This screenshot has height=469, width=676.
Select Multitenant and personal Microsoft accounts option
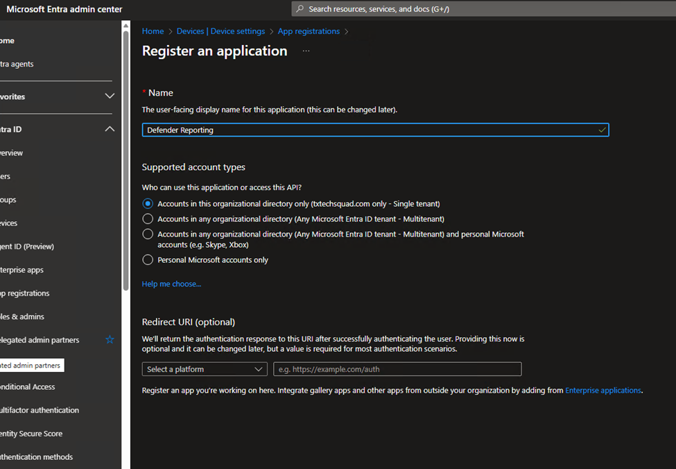[x=148, y=235]
